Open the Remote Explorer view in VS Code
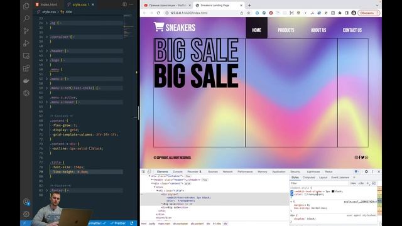The image size is (402, 226). click(26, 56)
